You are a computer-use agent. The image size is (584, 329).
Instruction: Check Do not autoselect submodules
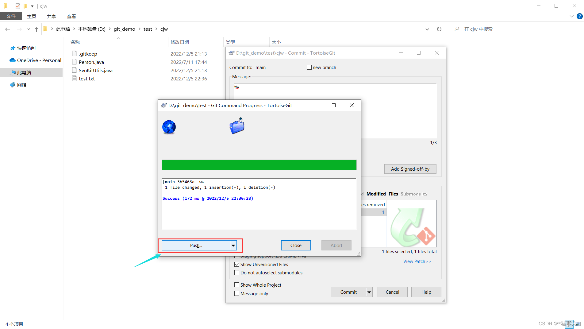(237, 273)
